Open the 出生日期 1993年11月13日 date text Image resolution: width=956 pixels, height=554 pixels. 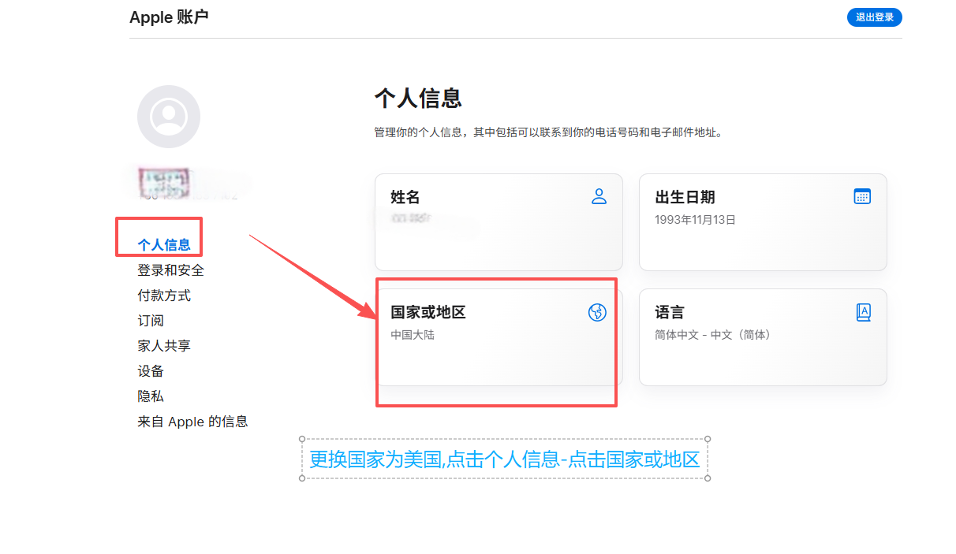[695, 220]
